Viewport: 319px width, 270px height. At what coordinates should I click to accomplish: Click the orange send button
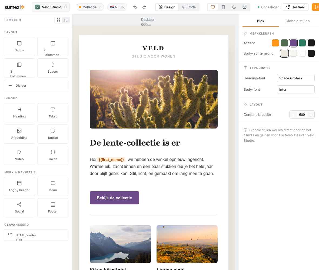315,7
